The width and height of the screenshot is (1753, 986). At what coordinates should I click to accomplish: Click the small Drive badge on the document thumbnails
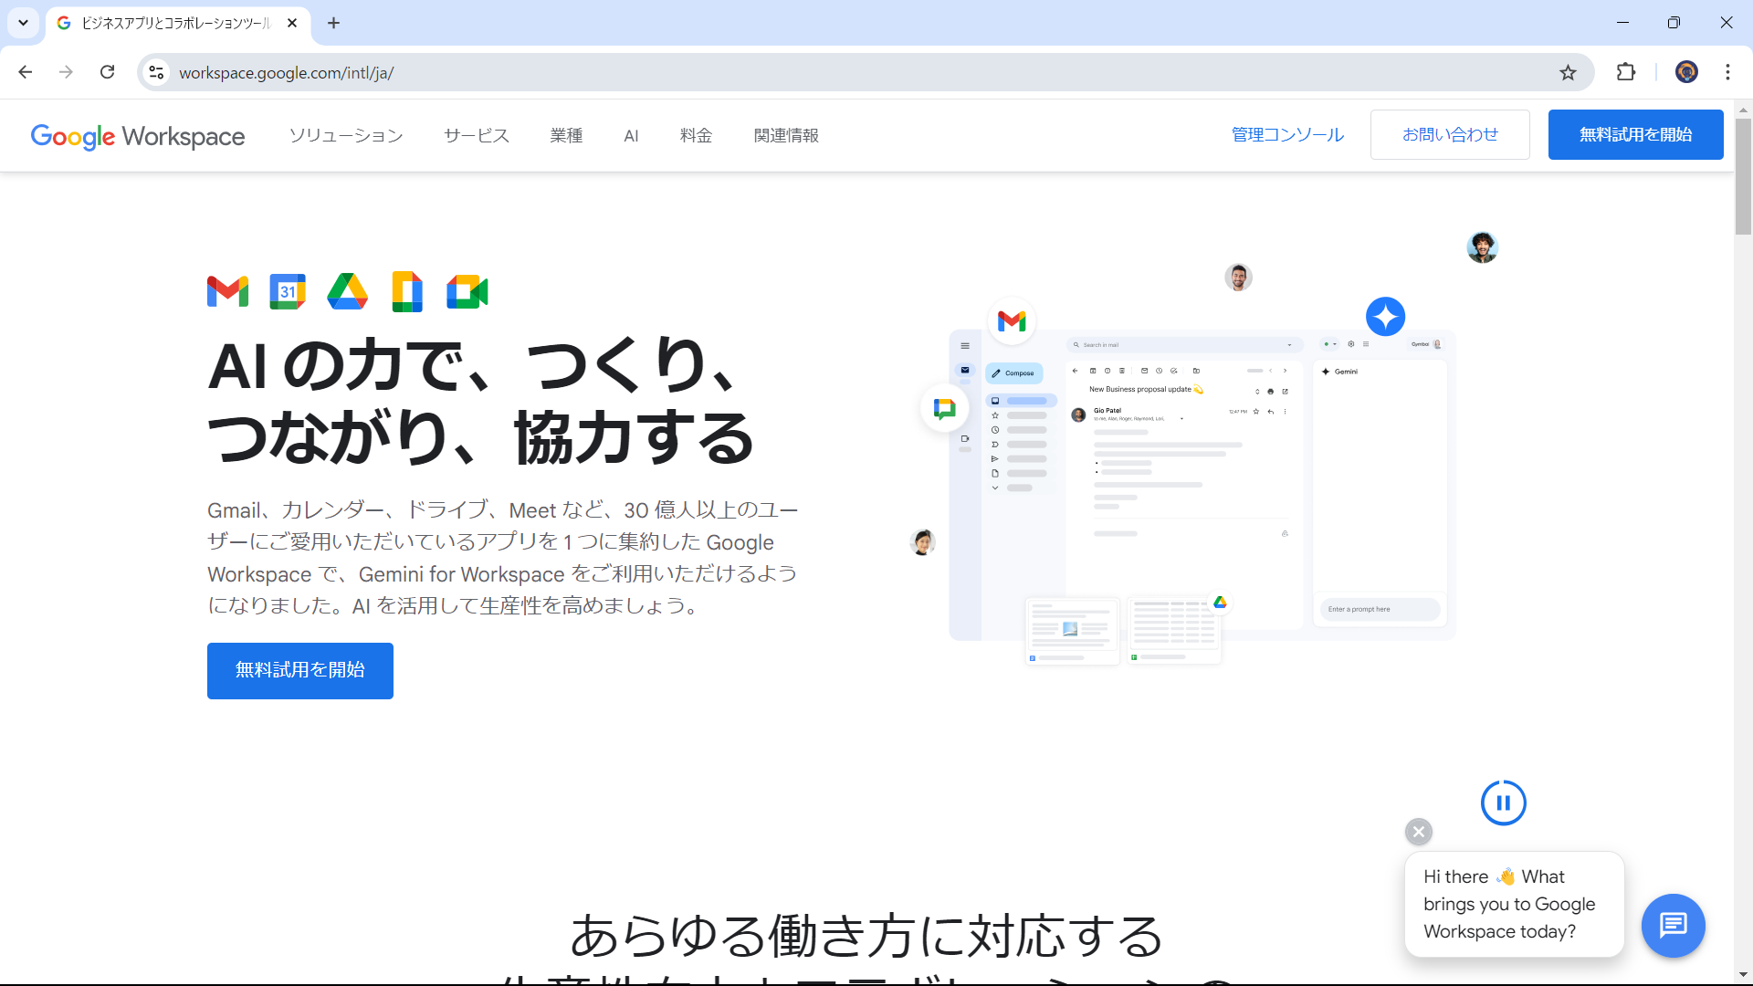(x=1220, y=603)
